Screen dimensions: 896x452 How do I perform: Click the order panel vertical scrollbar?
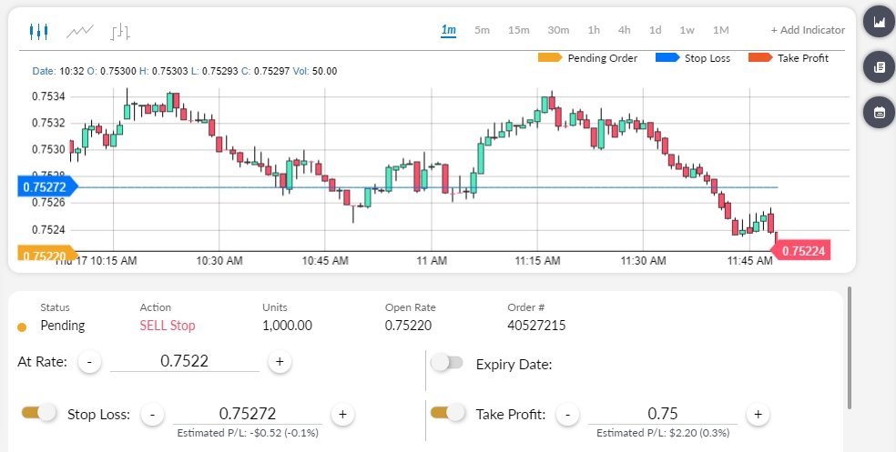point(849,348)
